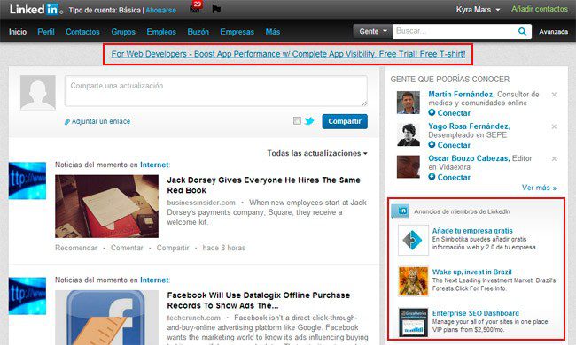The height and width of the screenshot is (345, 576).
Task: Open Jack Dorsey Red Book article headline
Action: click(264, 185)
